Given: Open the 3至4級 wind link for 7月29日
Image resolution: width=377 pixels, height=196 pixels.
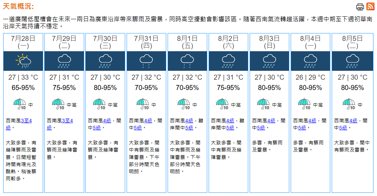Looking at the screenshot, I should tap(67, 121).
